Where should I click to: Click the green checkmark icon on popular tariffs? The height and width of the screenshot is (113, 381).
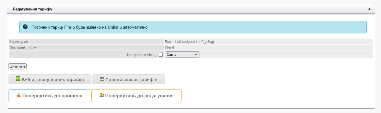tap(18, 79)
